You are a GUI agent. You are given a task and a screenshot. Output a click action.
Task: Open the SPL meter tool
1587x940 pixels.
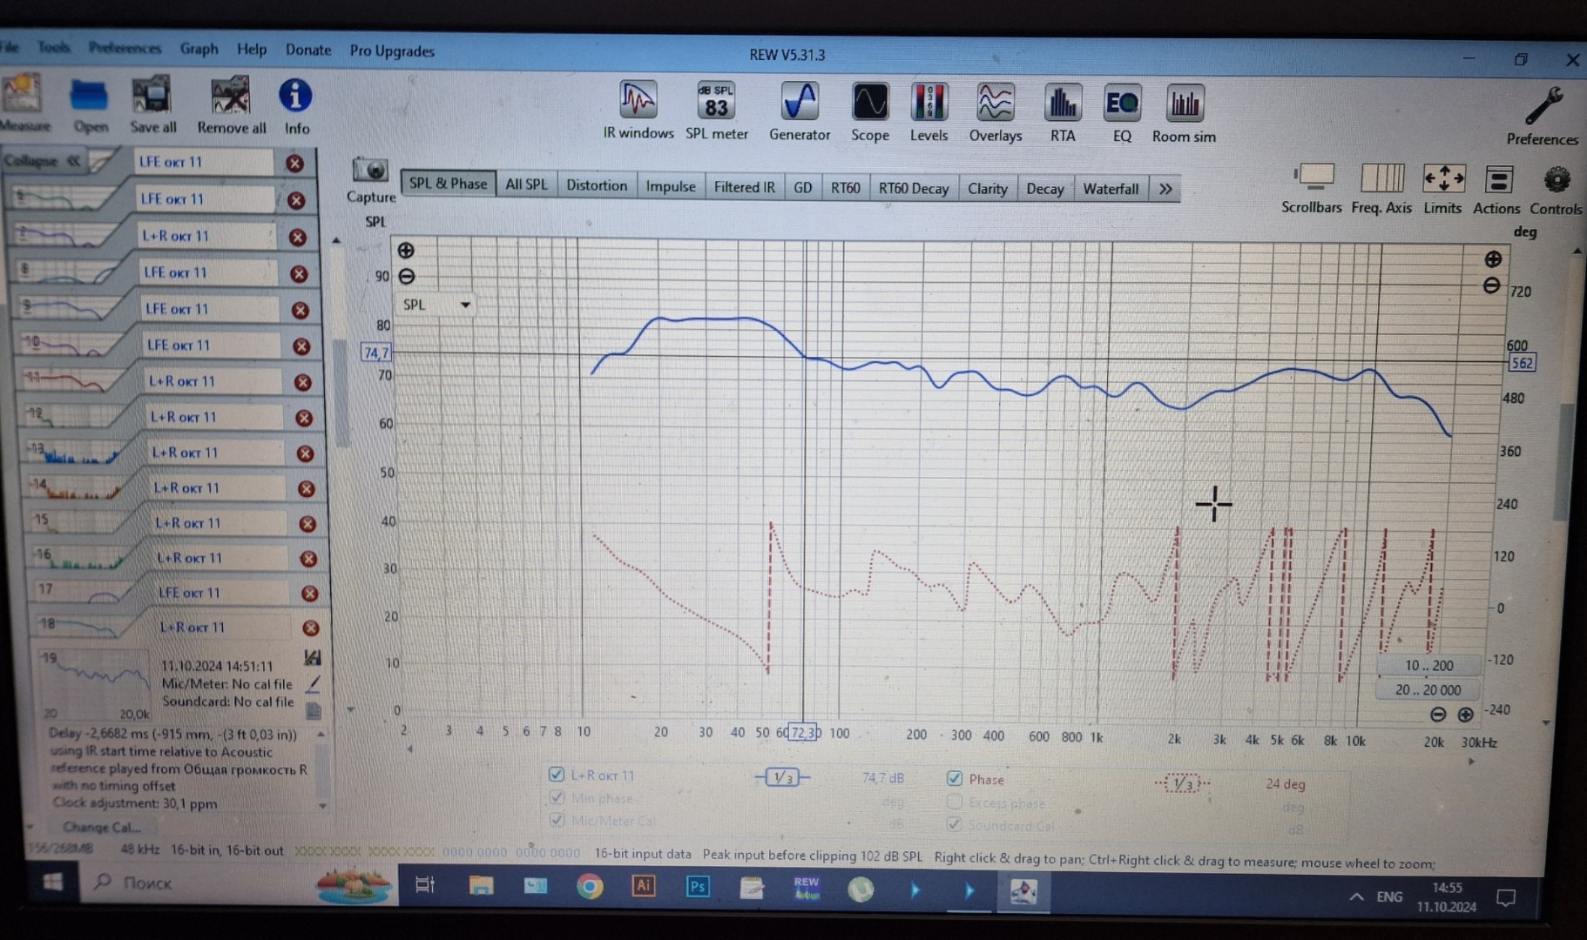coord(716,111)
